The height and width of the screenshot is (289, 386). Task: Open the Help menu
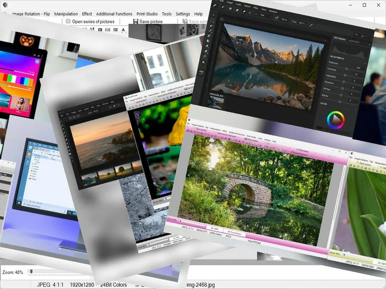198,14
